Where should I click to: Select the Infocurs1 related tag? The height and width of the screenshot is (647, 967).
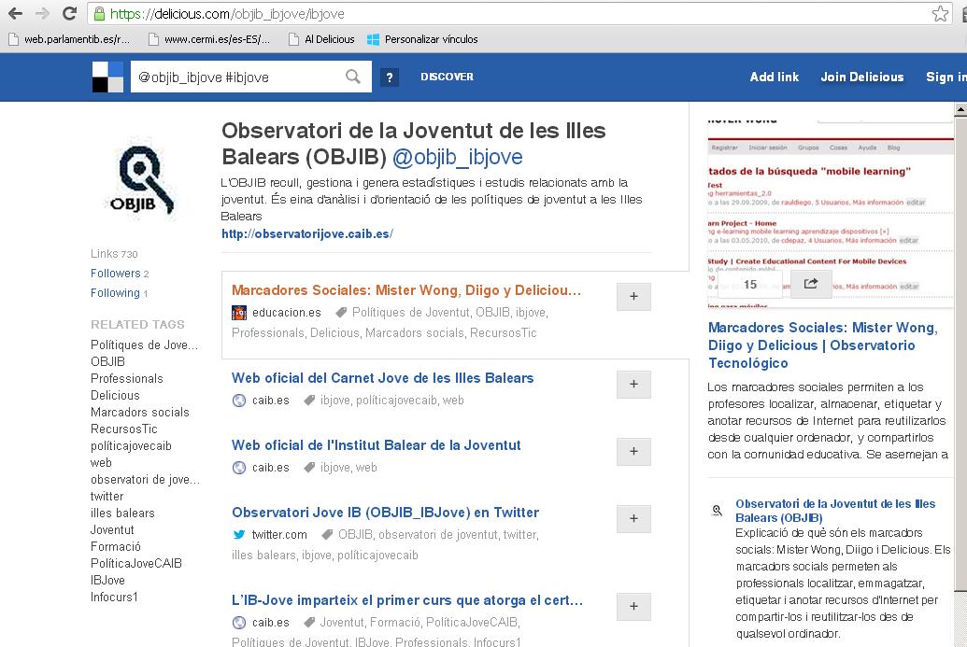(114, 598)
